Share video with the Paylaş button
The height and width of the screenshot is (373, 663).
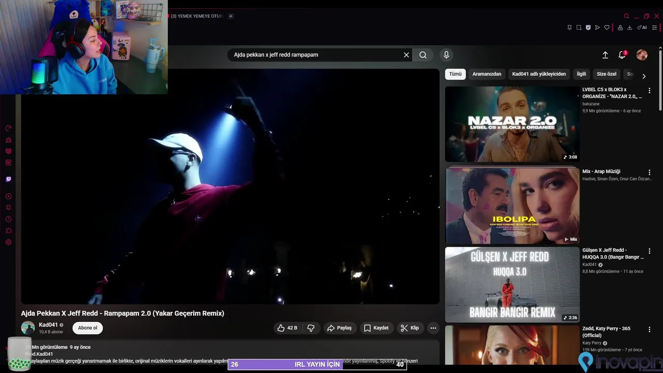[x=339, y=328]
